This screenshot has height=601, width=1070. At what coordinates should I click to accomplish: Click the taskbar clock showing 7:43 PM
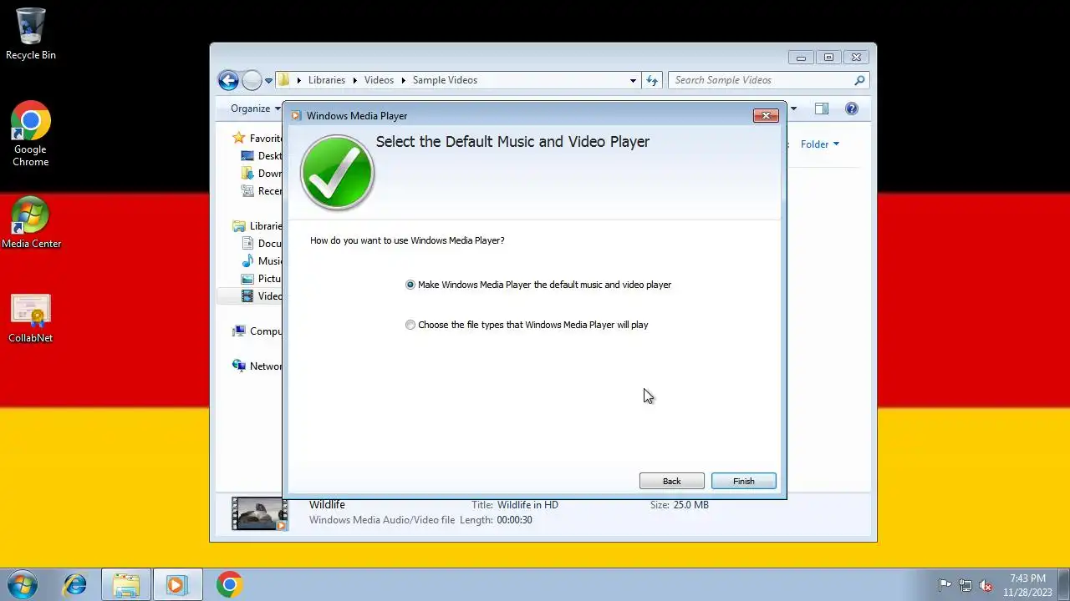pyautogui.click(x=1027, y=584)
